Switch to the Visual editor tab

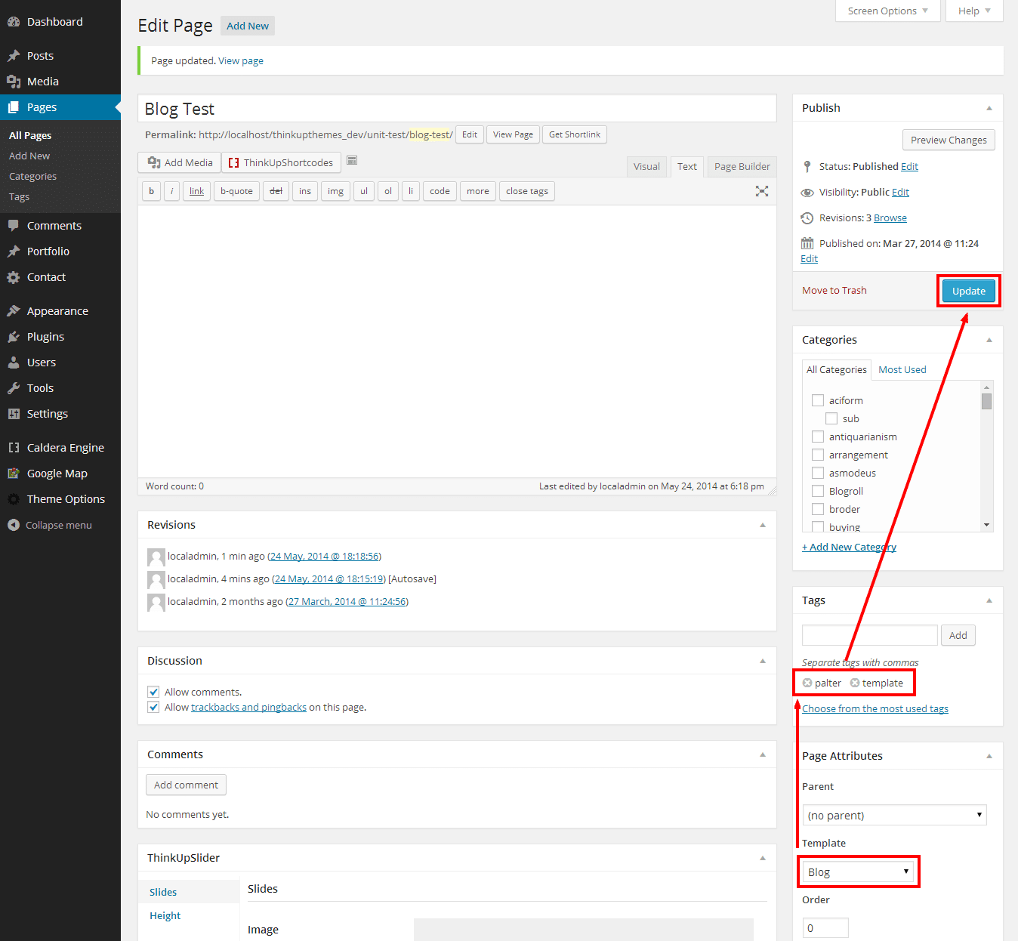646,167
